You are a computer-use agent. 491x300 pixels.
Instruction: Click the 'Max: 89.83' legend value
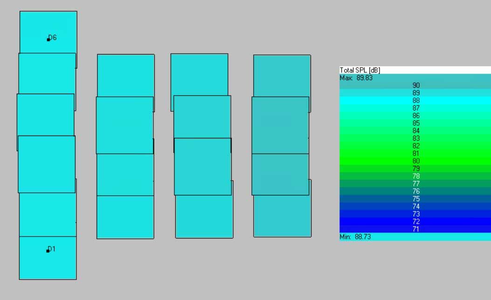(x=356, y=78)
